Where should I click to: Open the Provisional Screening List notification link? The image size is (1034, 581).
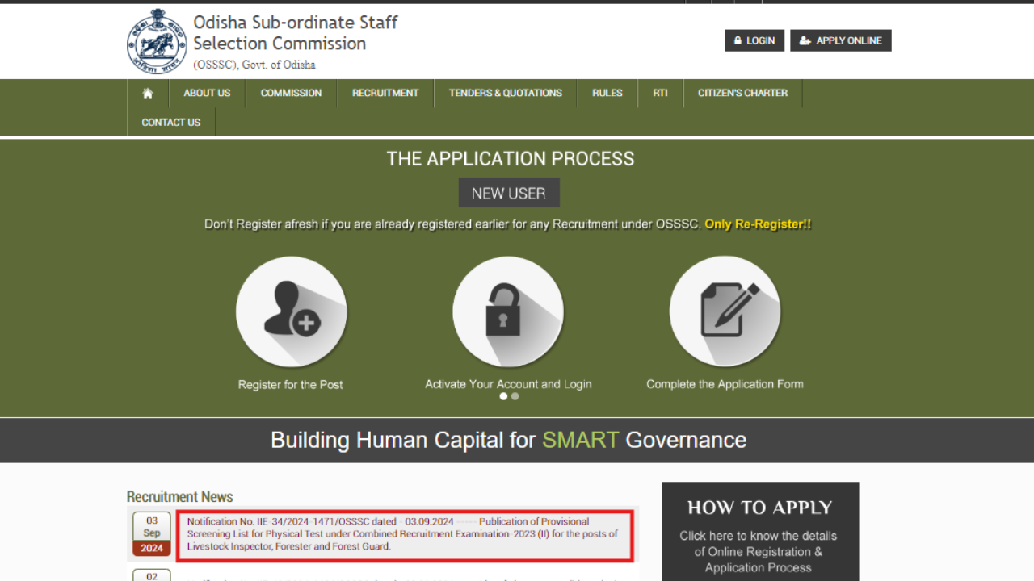[x=402, y=534]
